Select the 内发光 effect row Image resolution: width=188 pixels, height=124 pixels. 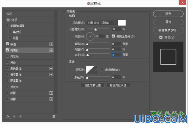coord(29,56)
